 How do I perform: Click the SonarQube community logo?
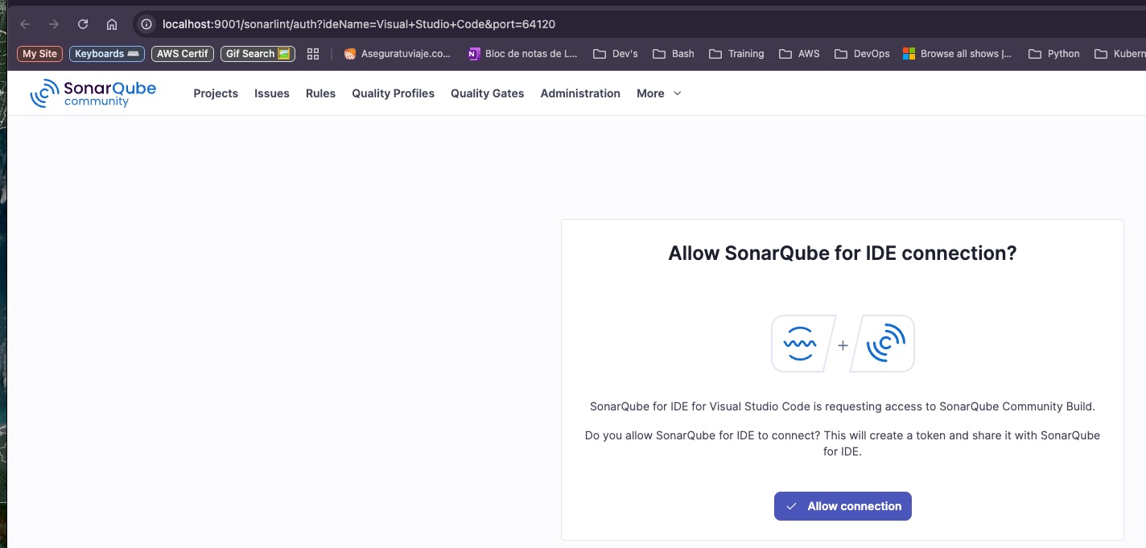(x=93, y=93)
